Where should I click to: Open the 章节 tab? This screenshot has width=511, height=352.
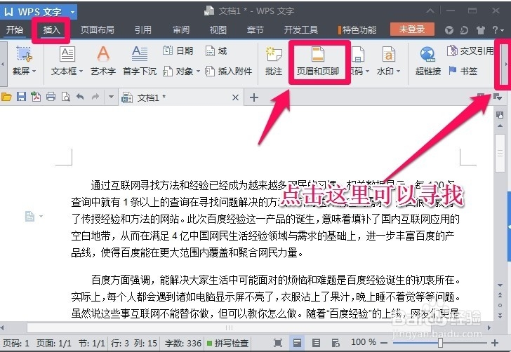[x=255, y=29]
